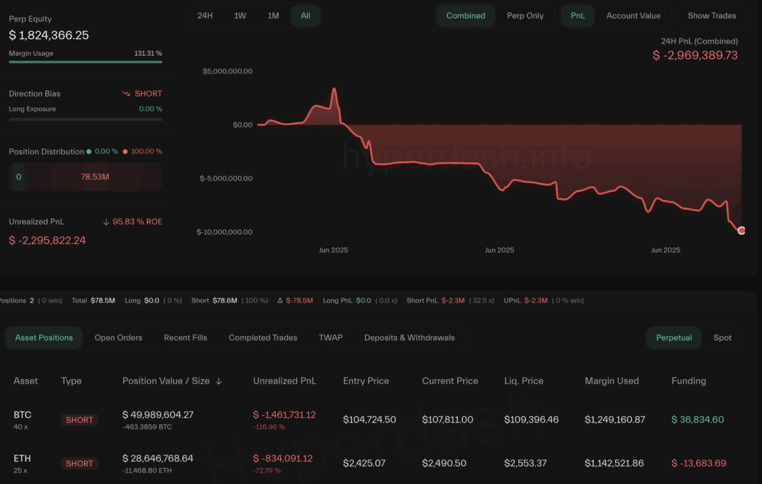Click the down arrow icon beside 95.83 % ROE
This screenshot has height=484, width=762.
[106, 221]
